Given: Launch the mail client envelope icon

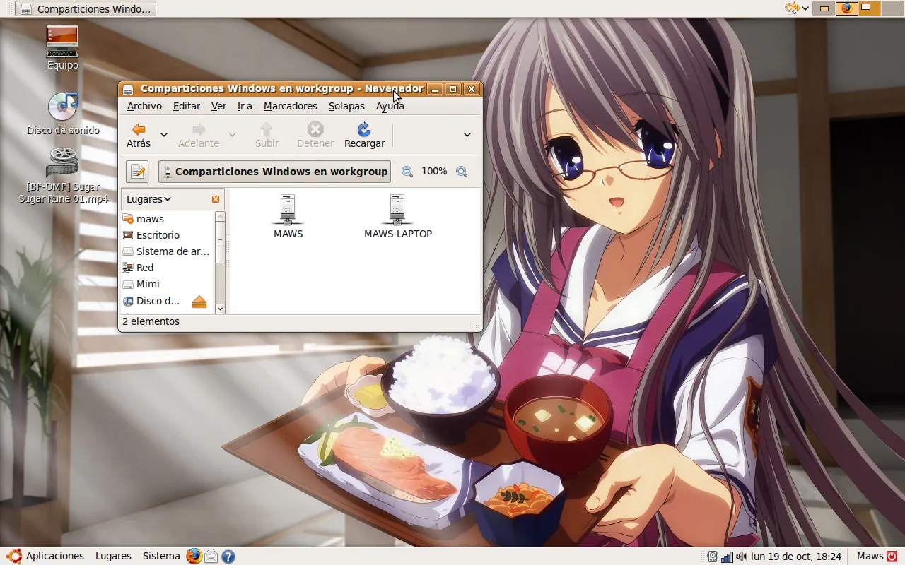Looking at the screenshot, I should click(x=211, y=557).
